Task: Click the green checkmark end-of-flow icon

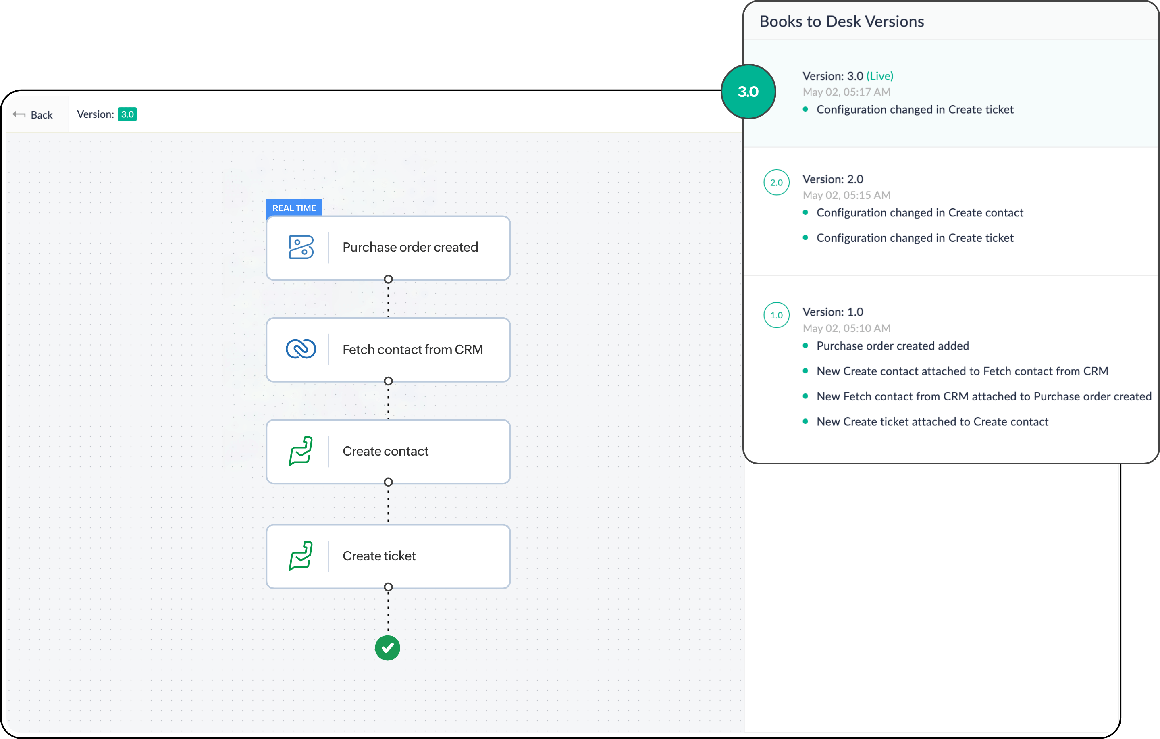Action: [x=387, y=648]
